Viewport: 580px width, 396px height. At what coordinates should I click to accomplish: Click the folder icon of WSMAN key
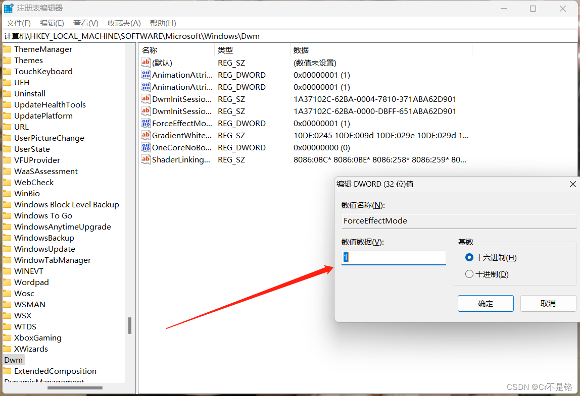click(x=7, y=304)
